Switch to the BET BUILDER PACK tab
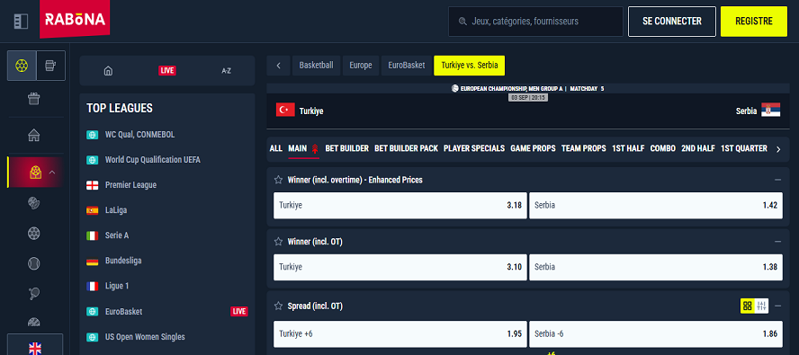This screenshot has height=355, width=799. [x=406, y=148]
